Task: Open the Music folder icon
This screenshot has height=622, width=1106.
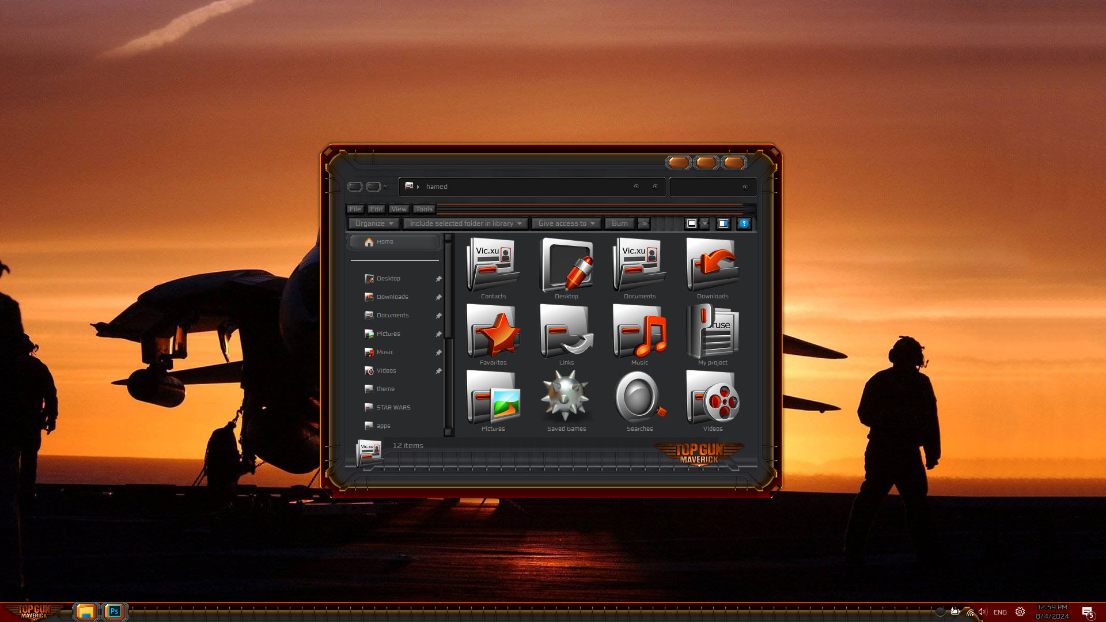Action: click(x=639, y=332)
